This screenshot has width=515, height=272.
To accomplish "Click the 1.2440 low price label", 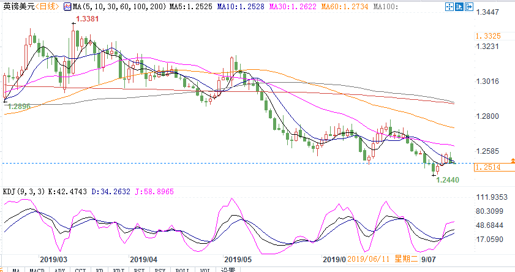I will (x=448, y=179).
